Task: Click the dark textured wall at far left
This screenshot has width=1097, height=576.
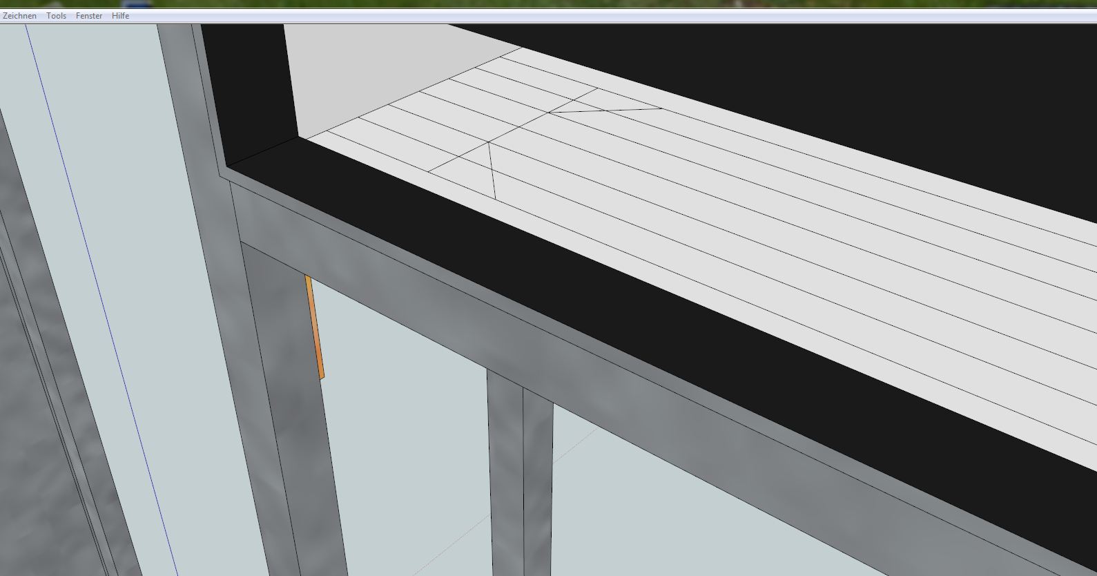Action: 41,414
